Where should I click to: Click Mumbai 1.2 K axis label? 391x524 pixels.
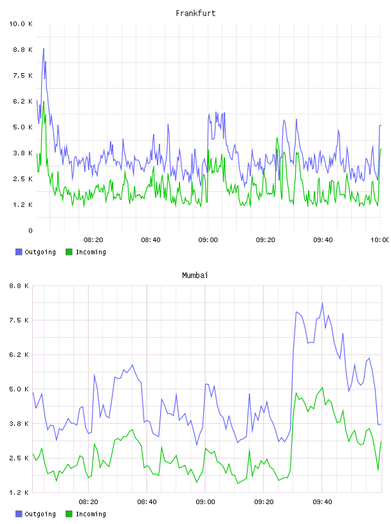coord(19,493)
